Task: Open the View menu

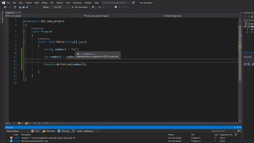Action: tap(21, 3)
